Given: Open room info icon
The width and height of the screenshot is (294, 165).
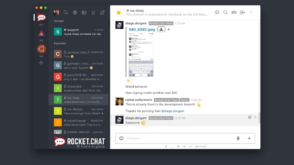Looking at the screenshot, I should 217,12.
